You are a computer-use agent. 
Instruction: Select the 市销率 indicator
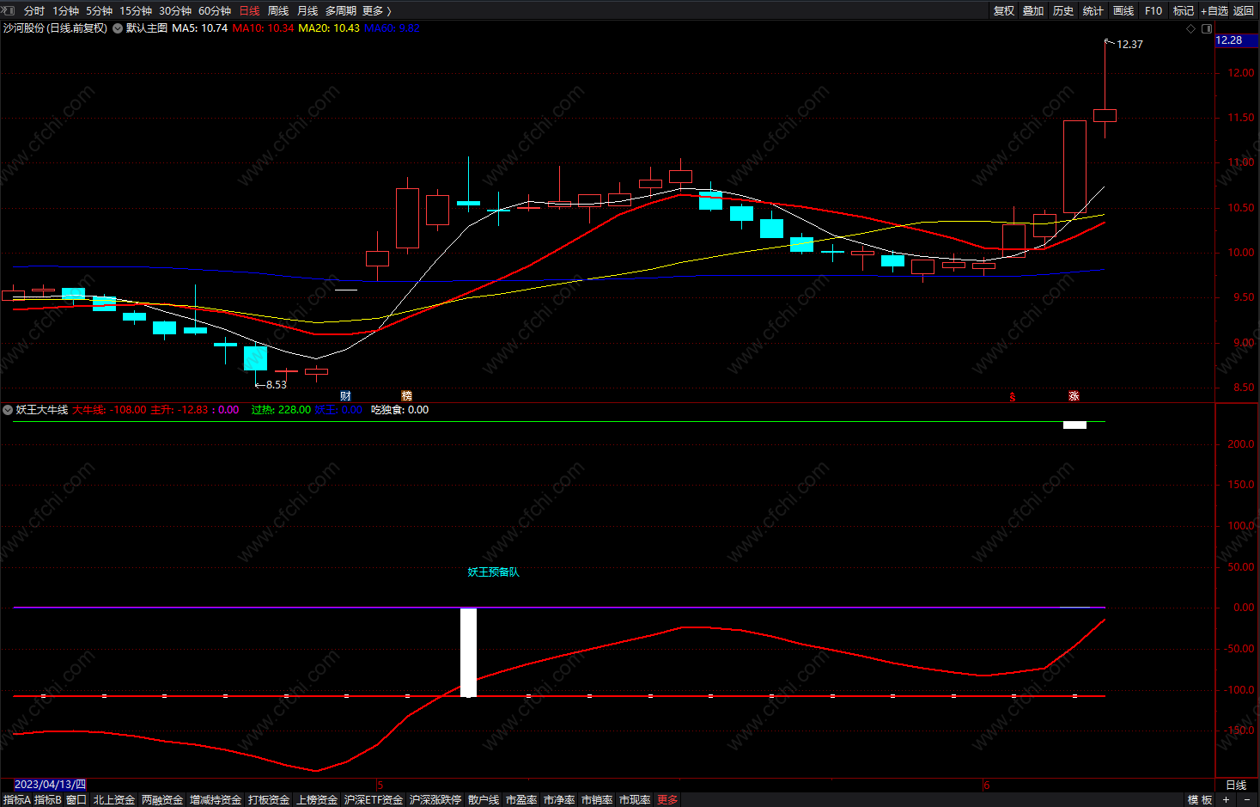click(x=597, y=800)
